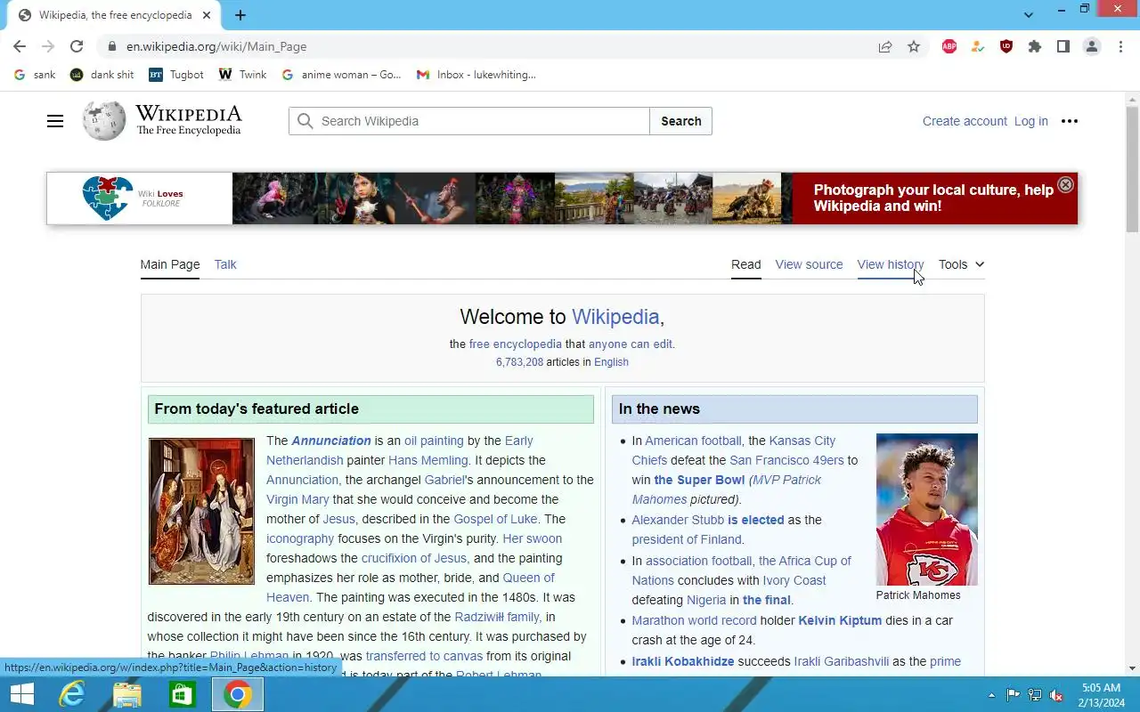Follow the 'free encyclopedia' link

click(x=516, y=344)
